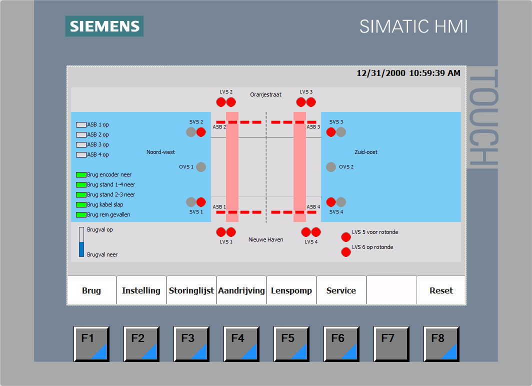Viewport: 532px width, 386px height.
Task: Open the Lenspomp page
Action: pyautogui.click(x=291, y=290)
